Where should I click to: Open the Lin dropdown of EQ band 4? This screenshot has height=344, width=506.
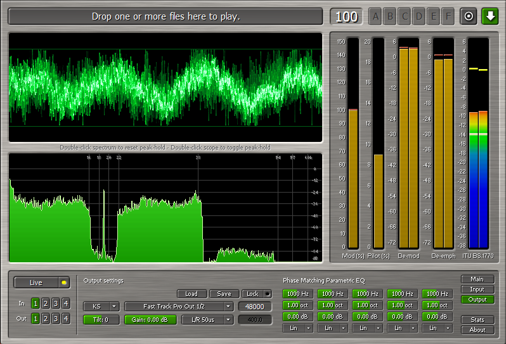coord(402,328)
